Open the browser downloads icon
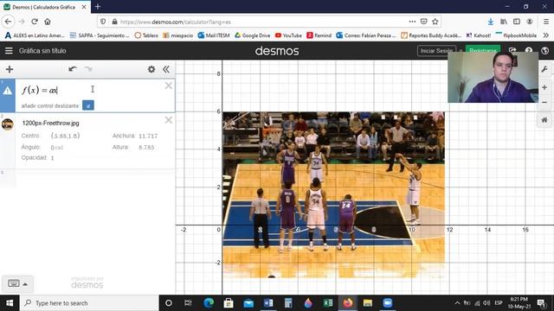 [491, 22]
